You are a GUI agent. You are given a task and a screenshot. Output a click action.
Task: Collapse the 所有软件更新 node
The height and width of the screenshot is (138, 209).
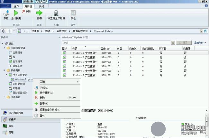point(6,75)
